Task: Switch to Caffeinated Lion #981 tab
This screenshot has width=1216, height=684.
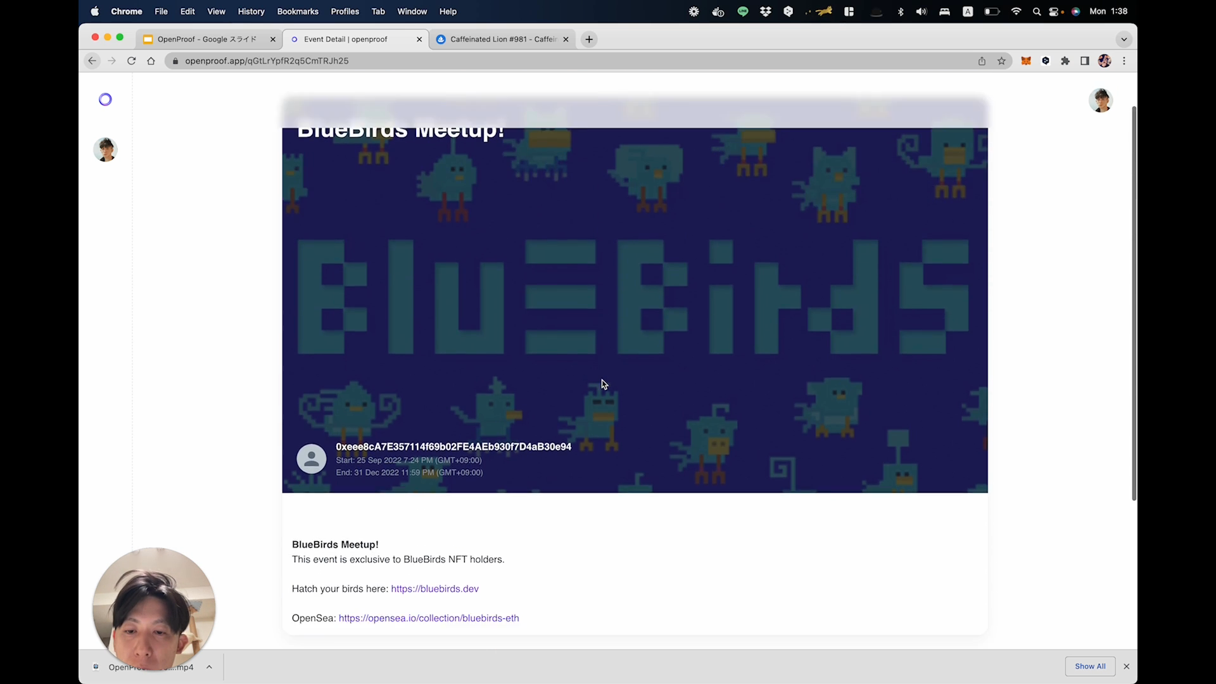Action: pyautogui.click(x=503, y=39)
